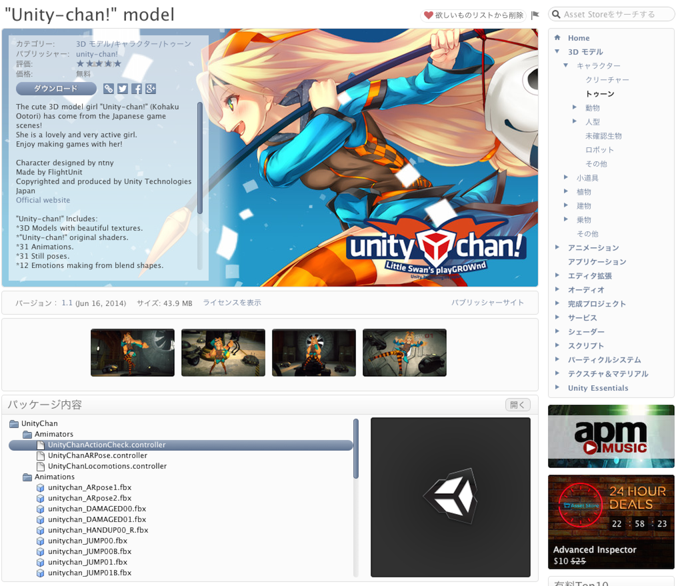Viewport: 678px width, 586px height.
Task: Click the package contents list scrollbar
Action: click(356, 449)
